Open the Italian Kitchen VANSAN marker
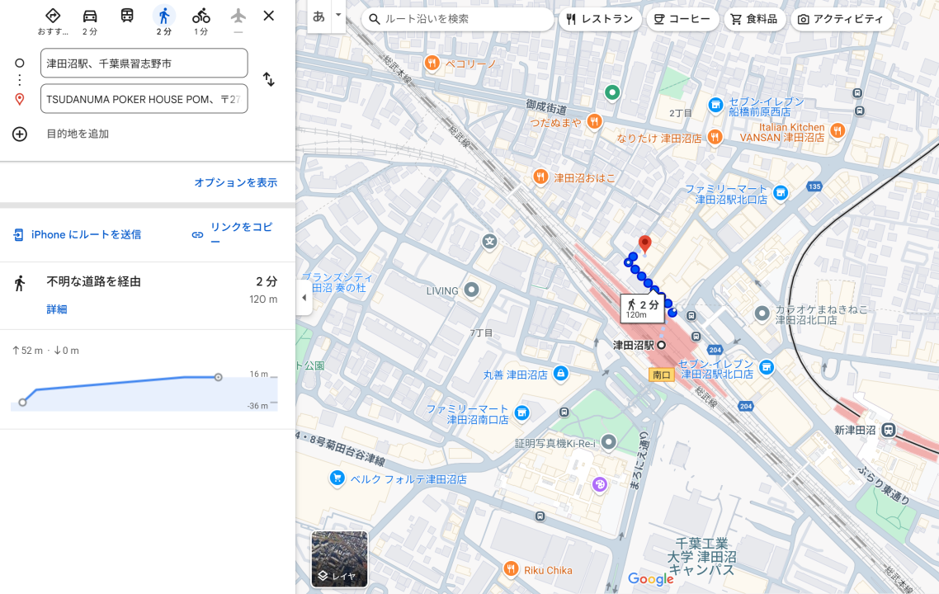The image size is (939, 594). pyautogui.click(x=838, y=131)
